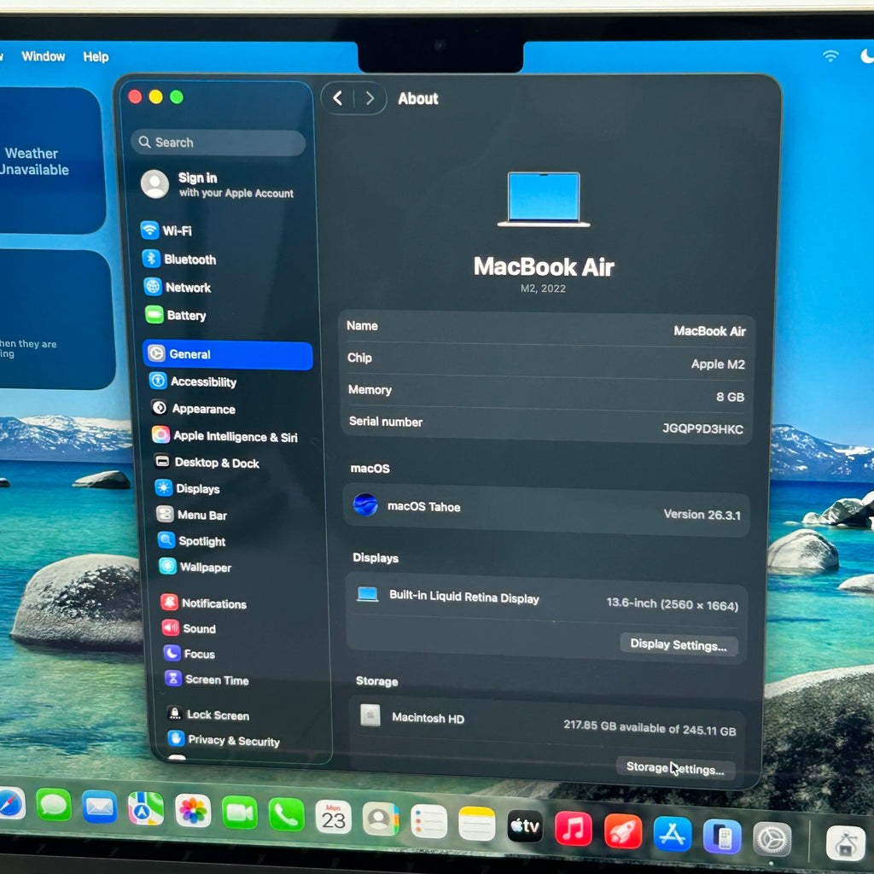
Task: Open Reminders from the Dock
Action: [x=428, y=821]
